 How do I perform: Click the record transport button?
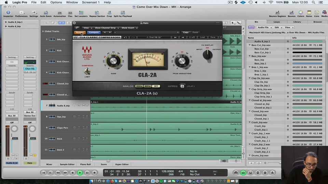pos(95,173)
